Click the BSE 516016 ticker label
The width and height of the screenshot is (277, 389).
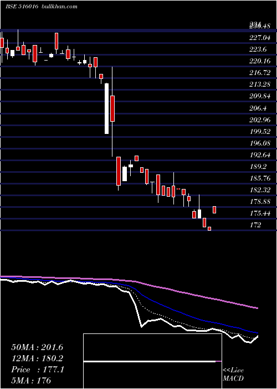click(x=22, y=7)
